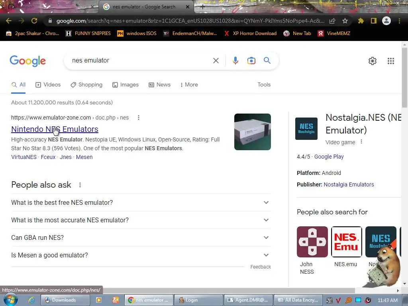The width and height of the screenshot is (408, 306).
Task: Start voice search with microphone icon
Action: (x=235, y=61)
